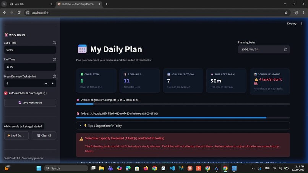Open Microsoft Teams from the taskbar
Screen dimensions: 308x173
coord(110,168)
